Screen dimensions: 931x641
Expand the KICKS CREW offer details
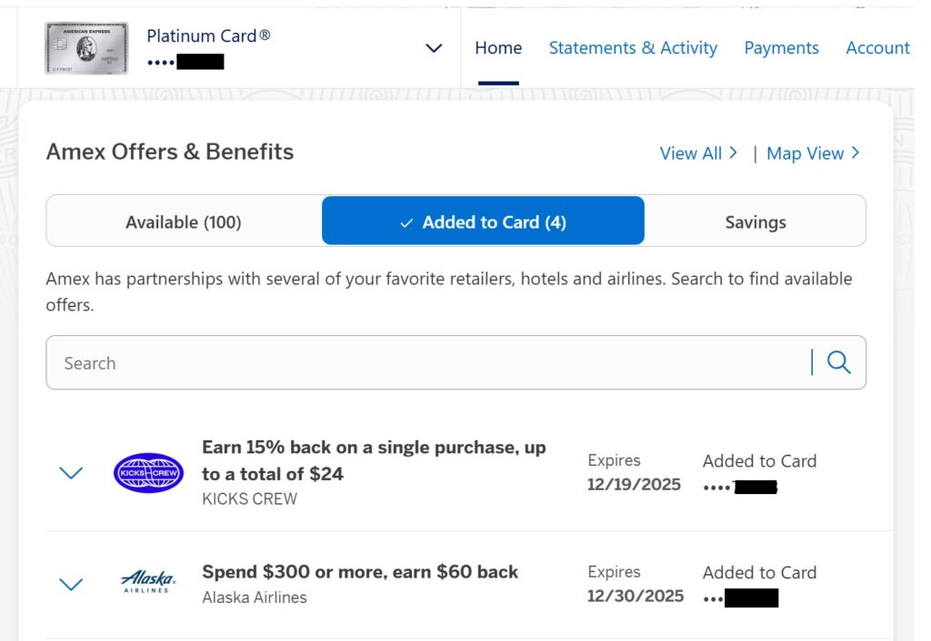(x=71, y=473)
